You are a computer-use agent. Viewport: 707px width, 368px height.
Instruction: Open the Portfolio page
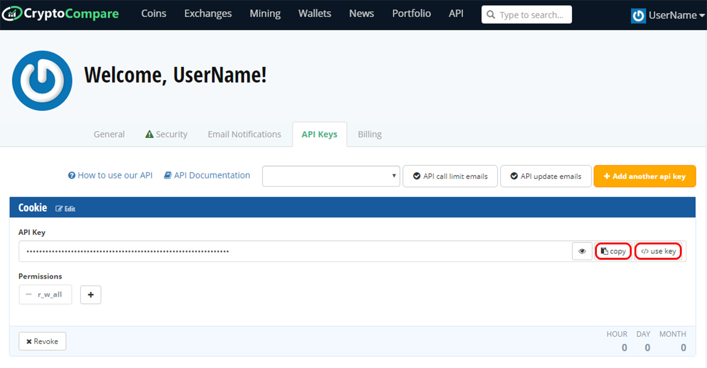[411, 13]
